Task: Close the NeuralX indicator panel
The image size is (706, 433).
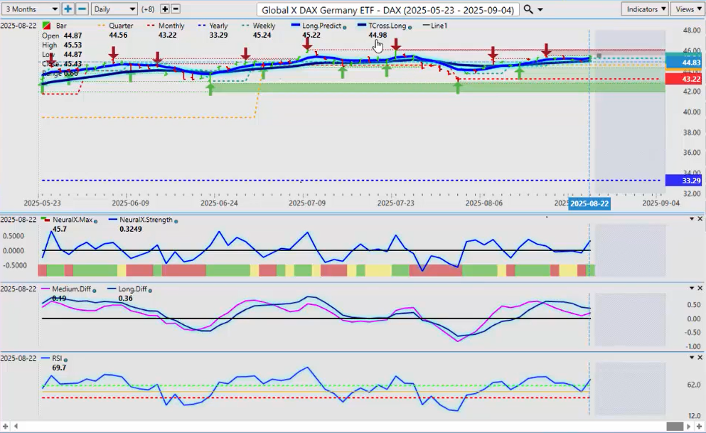Action: click(700, 219)
